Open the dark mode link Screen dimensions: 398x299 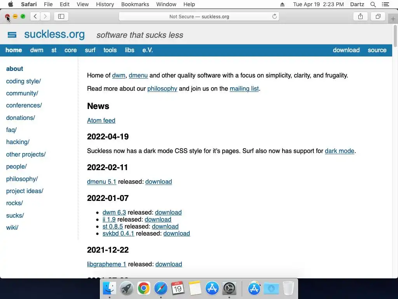(x=339, y=151)
